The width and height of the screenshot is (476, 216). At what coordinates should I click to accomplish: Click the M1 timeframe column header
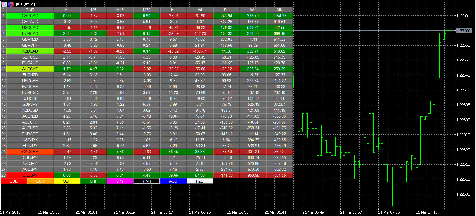[67, 10]
